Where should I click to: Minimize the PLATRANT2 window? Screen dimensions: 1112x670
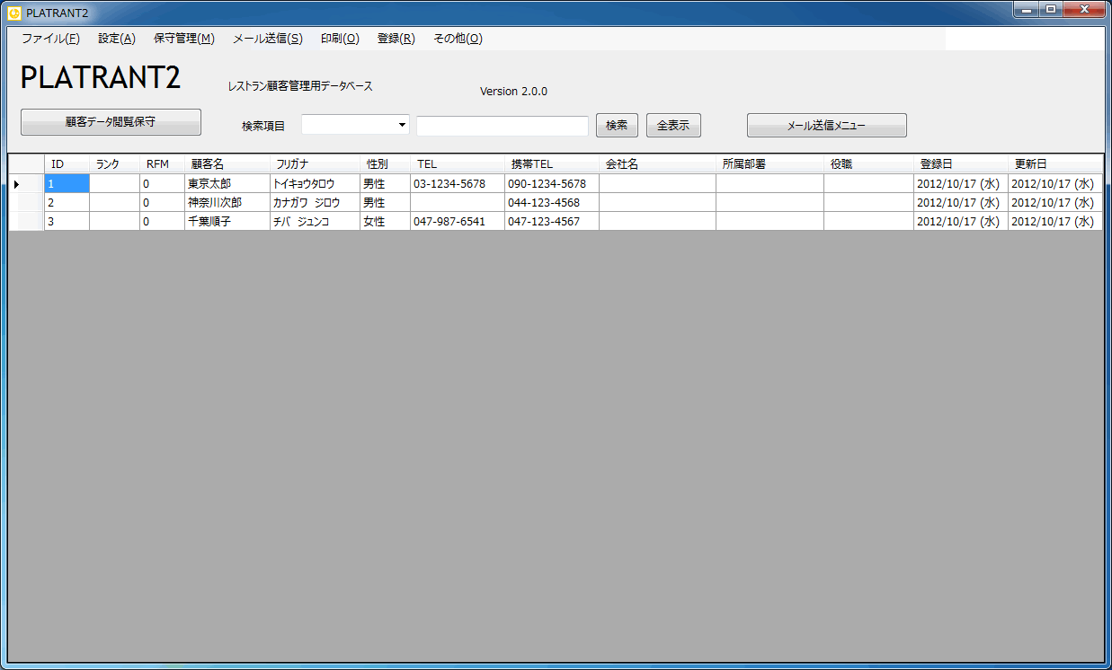tap(1026, 9)
